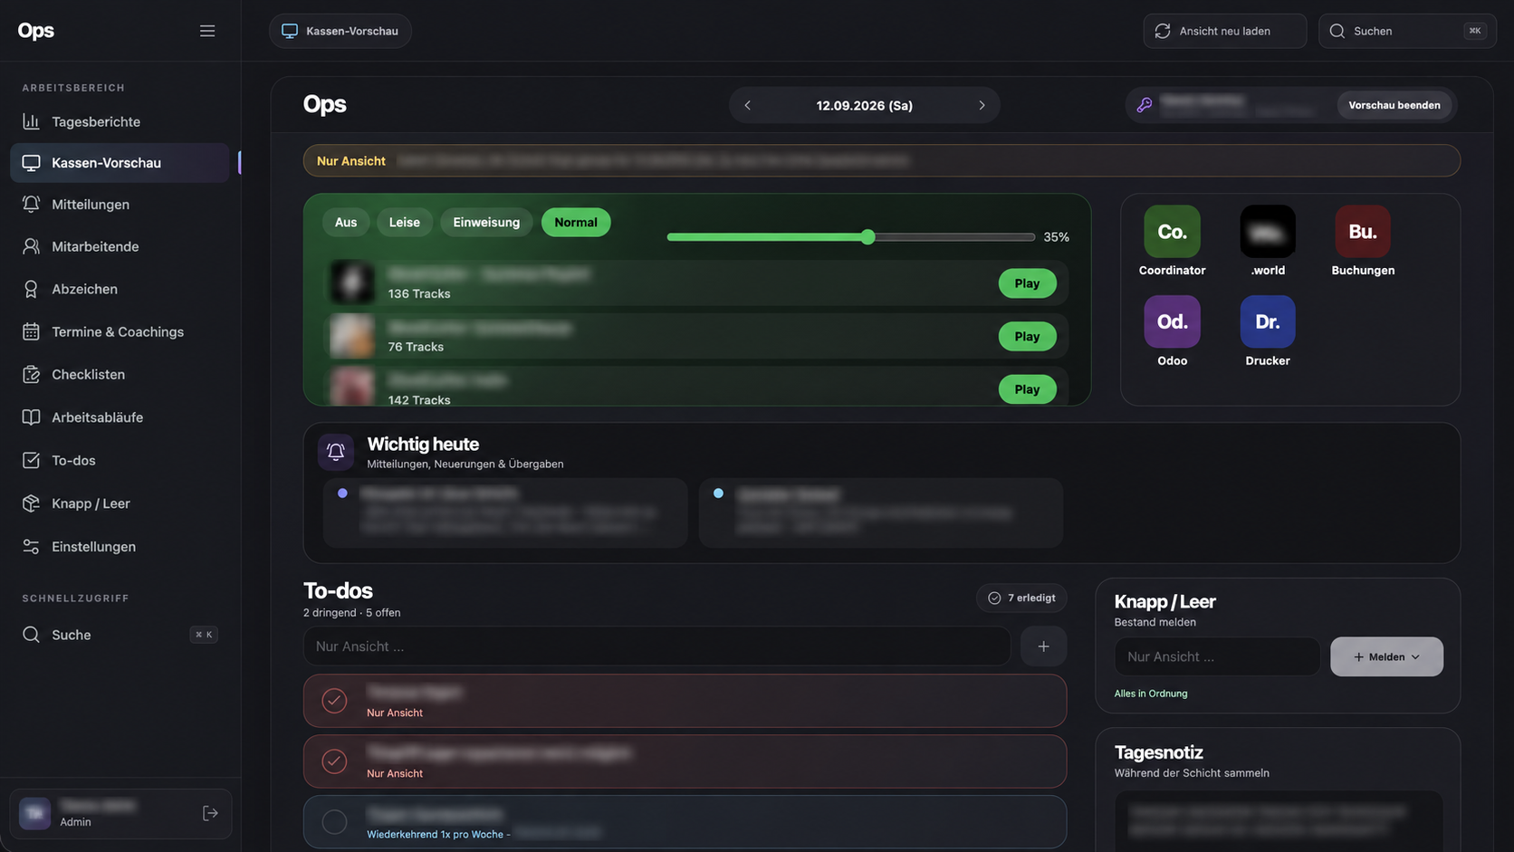Screen dimensions: 1514x852
Task: Click the Suche magnifier icon in Schnellzugriff
Action: 31,635
